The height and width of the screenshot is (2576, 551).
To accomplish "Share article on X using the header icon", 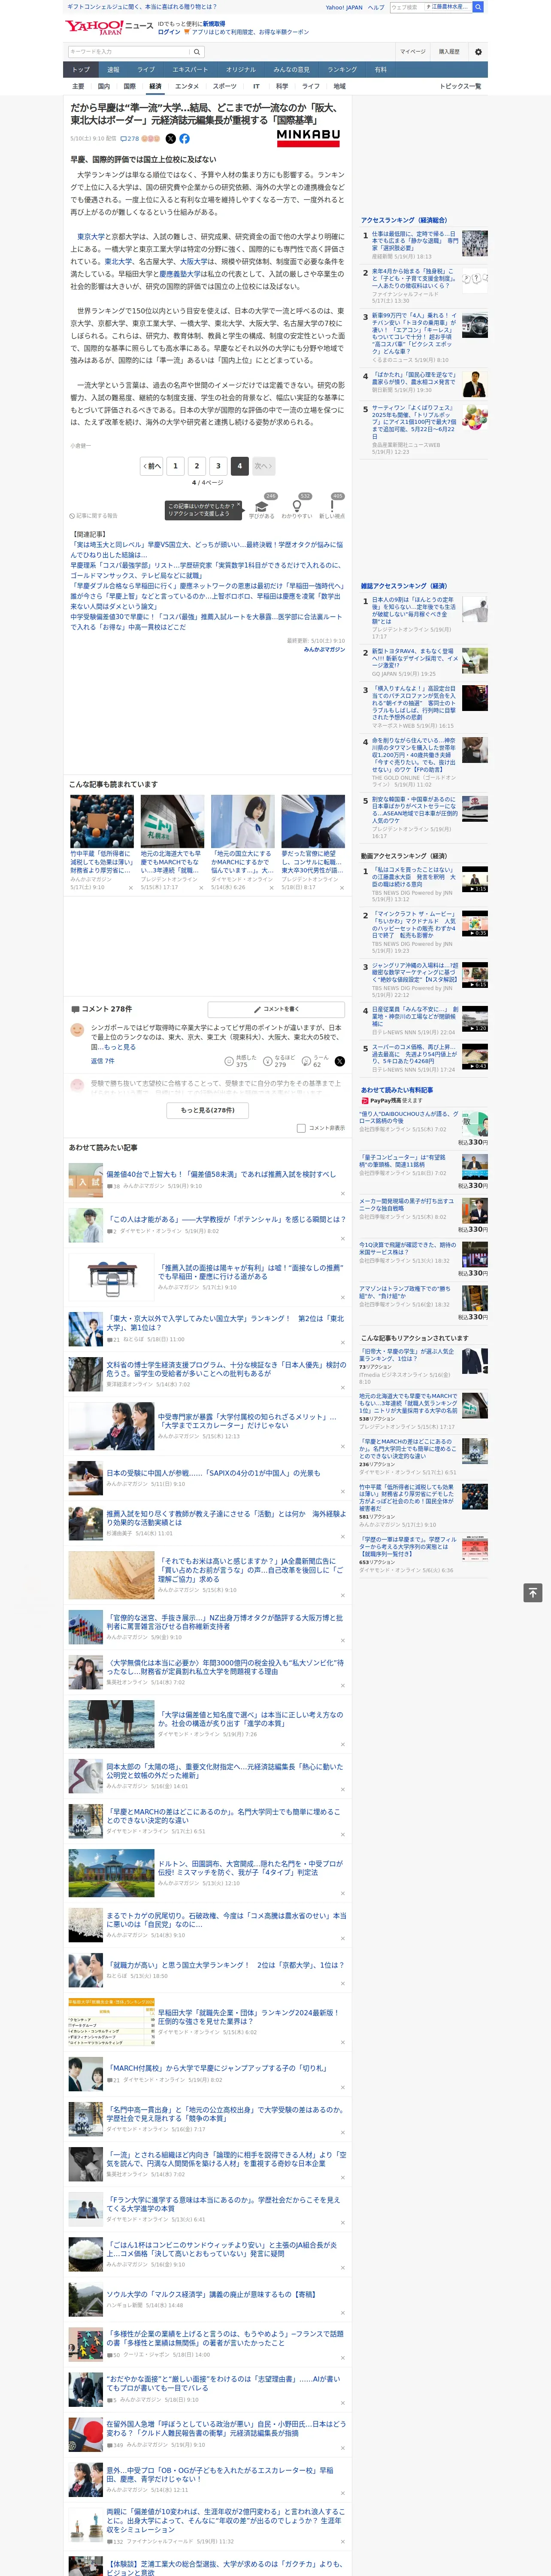I will coord(170,139).
